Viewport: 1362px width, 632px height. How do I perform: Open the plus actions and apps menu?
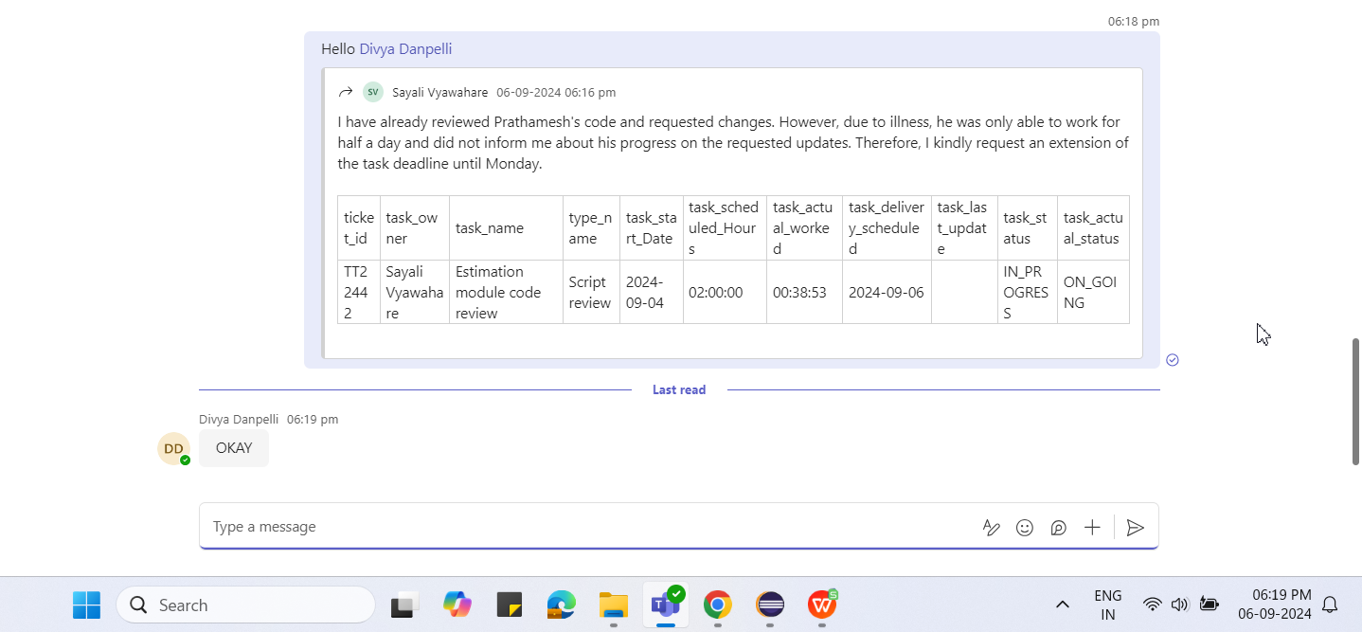point(1092,528)
